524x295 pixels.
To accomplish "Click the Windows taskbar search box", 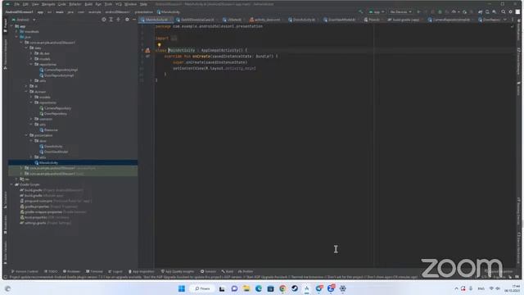I will (202, 288).
